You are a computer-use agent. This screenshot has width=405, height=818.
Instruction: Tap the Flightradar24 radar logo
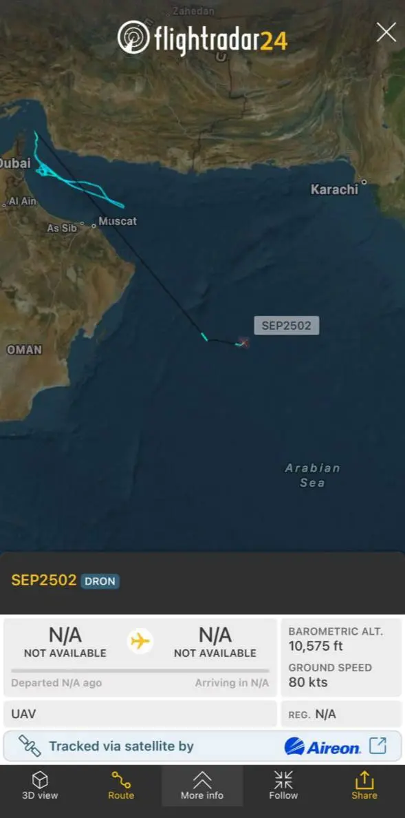133,37
